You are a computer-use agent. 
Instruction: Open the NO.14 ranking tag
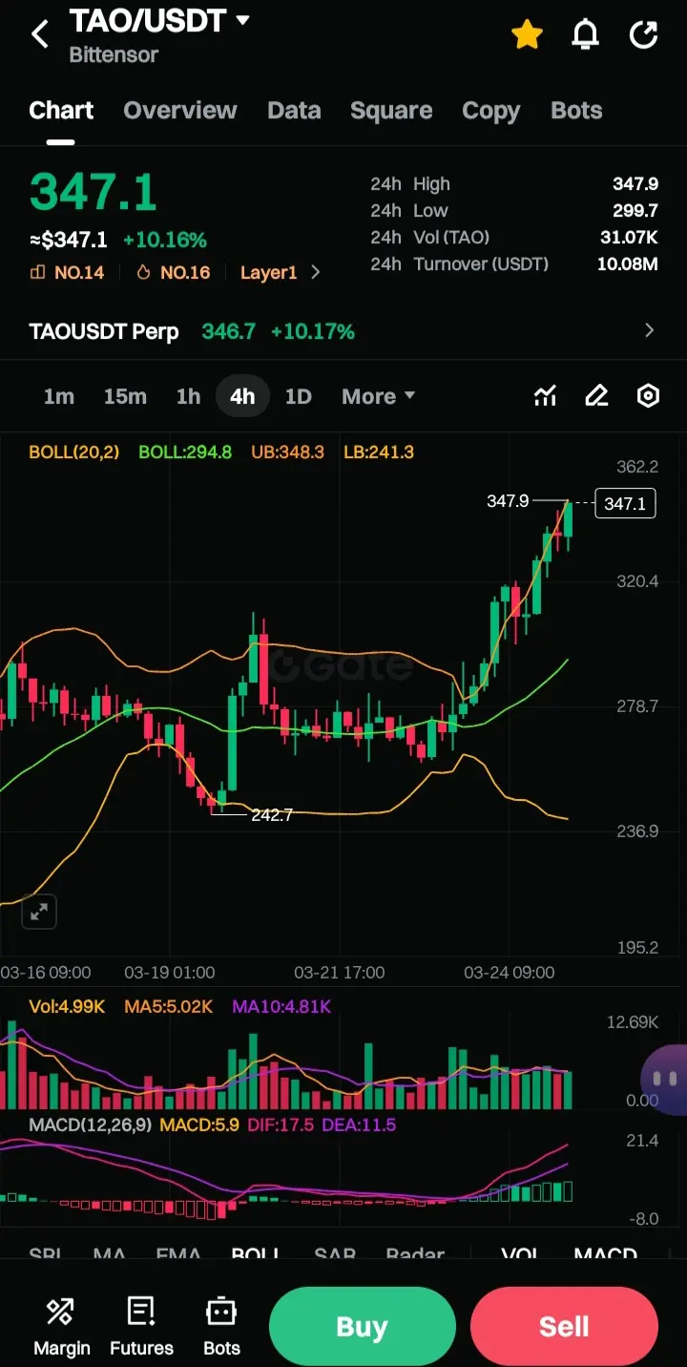pos(68,273)
